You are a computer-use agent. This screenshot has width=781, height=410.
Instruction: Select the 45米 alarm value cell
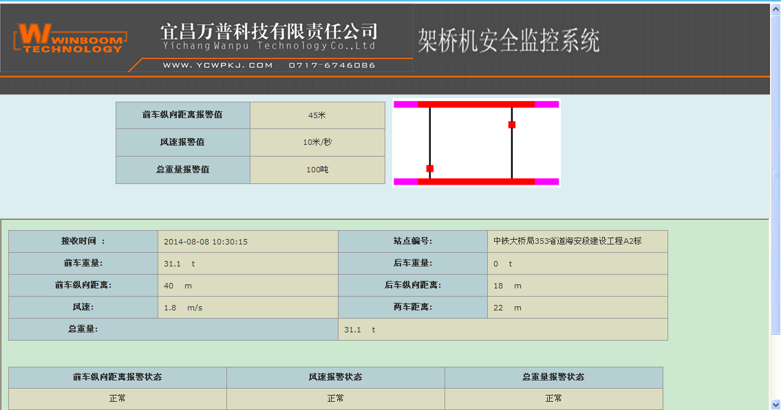point(317,115)
